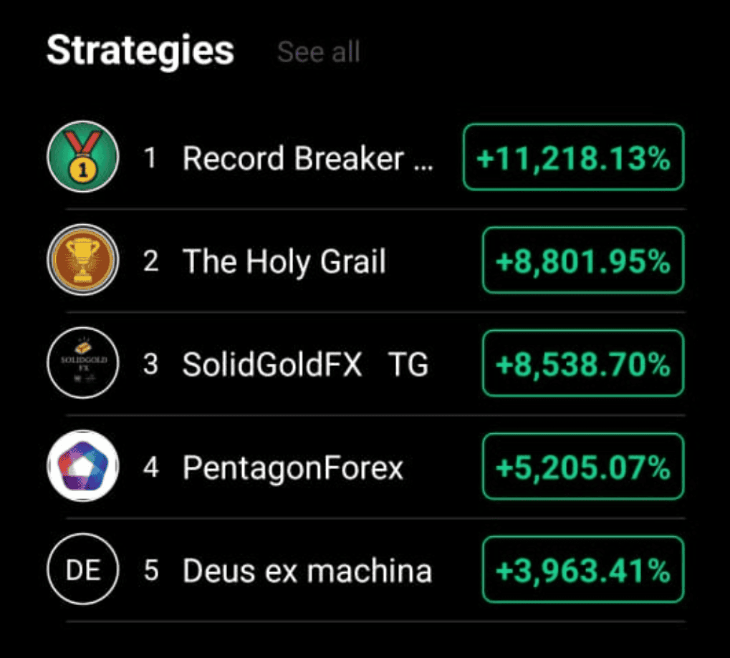
Task: Open Deus ex machina strategy name
Action: (307, 571)
